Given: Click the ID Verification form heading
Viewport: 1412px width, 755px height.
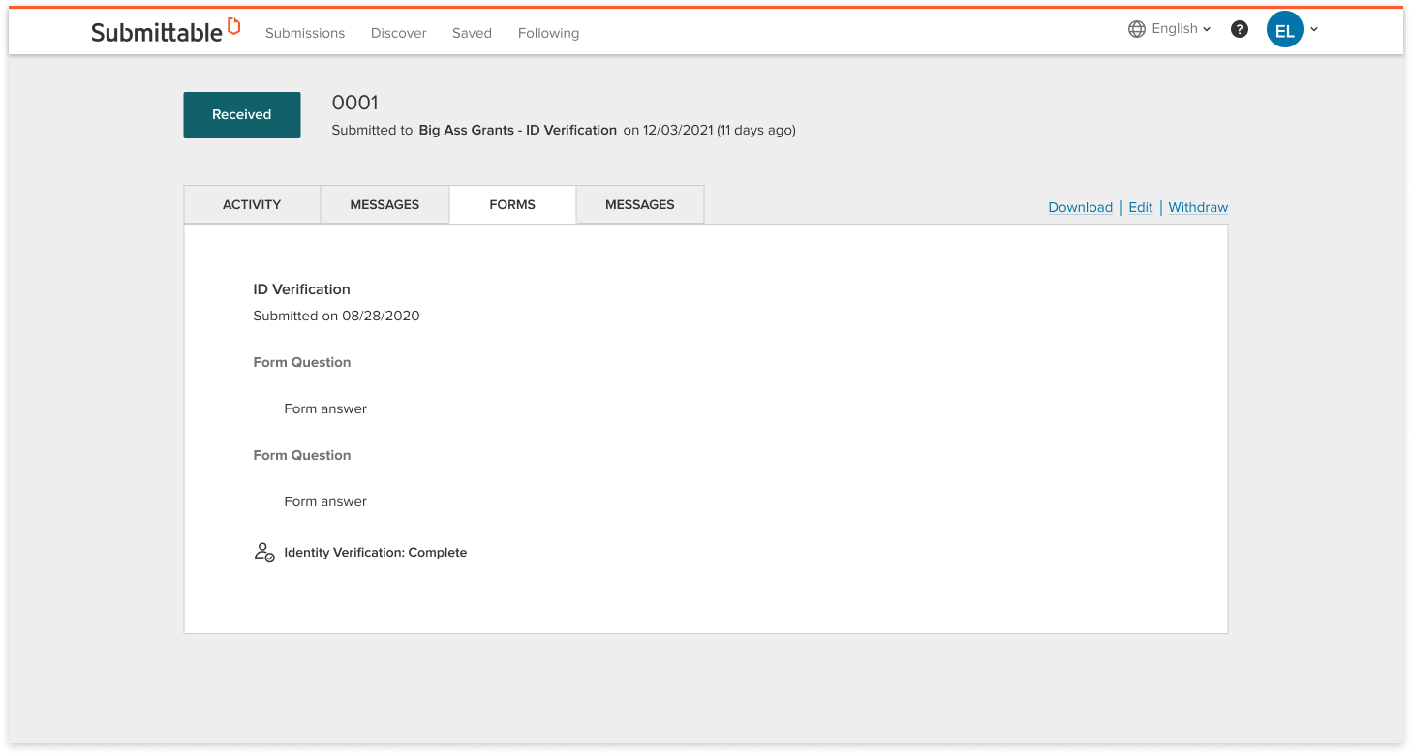Looking at the screenshot, I should pyautogui.click(x=301, y=289).
